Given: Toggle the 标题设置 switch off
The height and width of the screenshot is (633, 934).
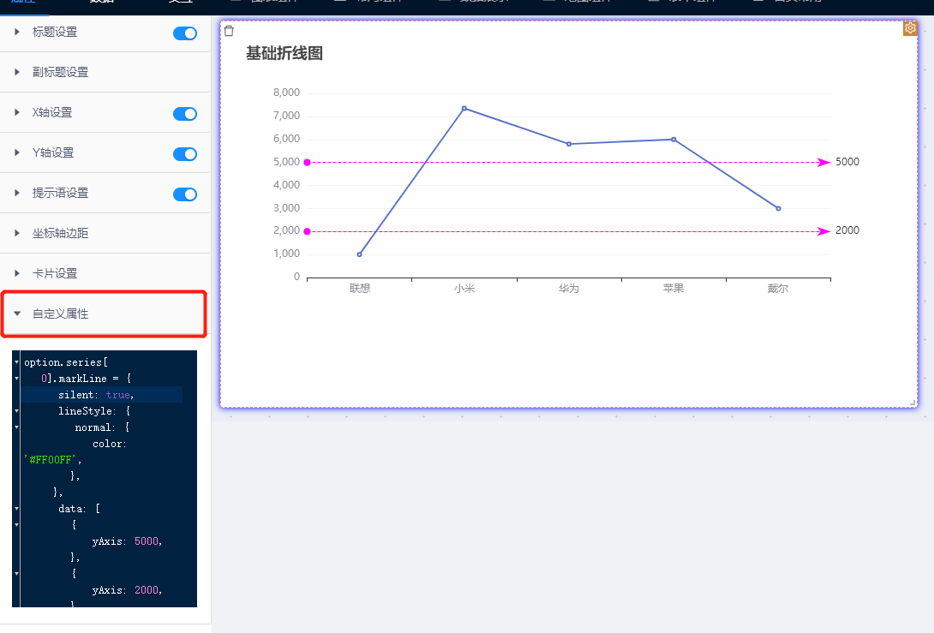Looking at the screenshot, I should click(184, 33).
